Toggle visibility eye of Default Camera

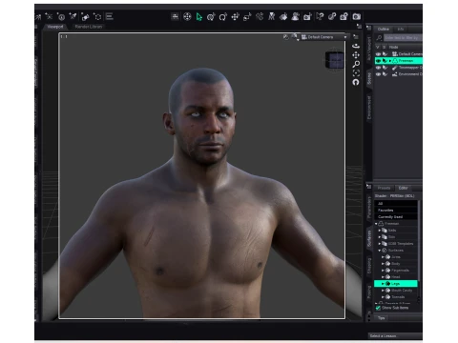[x=378, y=54]
